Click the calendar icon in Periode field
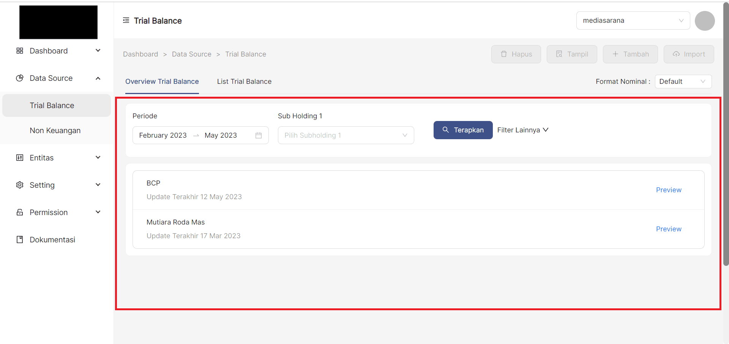 click(x=259, y=135)
